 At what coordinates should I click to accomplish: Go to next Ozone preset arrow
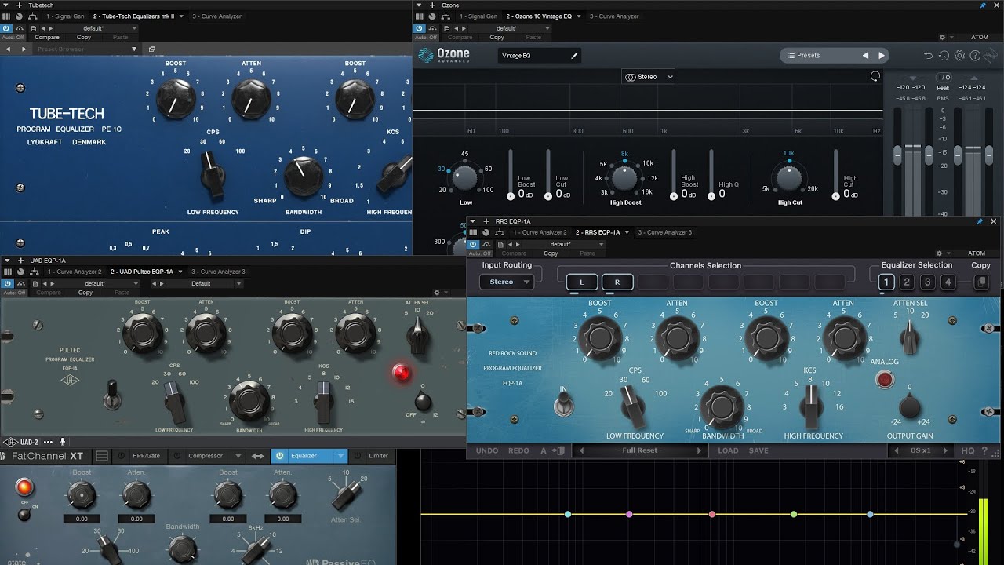[881, 56]
